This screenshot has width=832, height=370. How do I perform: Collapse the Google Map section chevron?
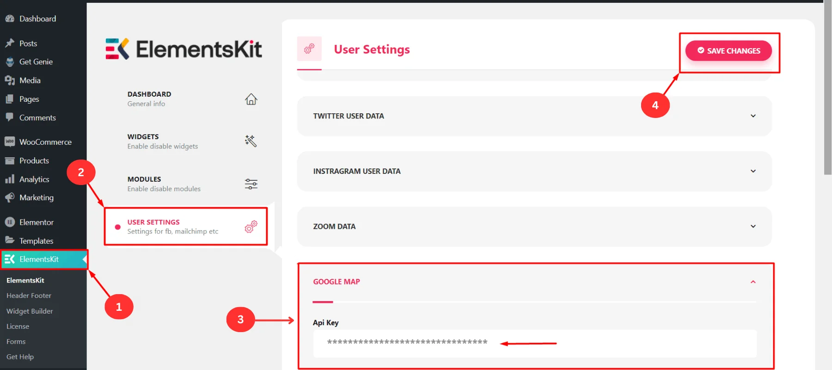[753, 282]
